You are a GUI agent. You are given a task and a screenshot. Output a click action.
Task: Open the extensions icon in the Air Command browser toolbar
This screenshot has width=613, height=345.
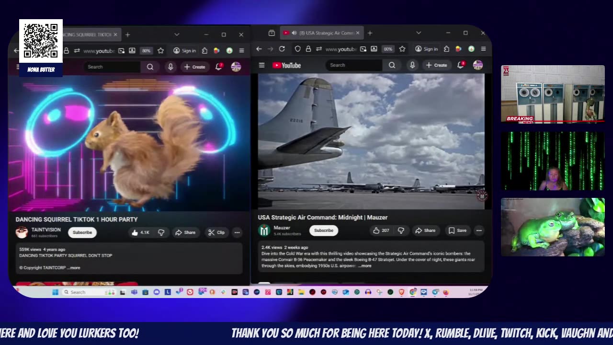click(446, 49)
